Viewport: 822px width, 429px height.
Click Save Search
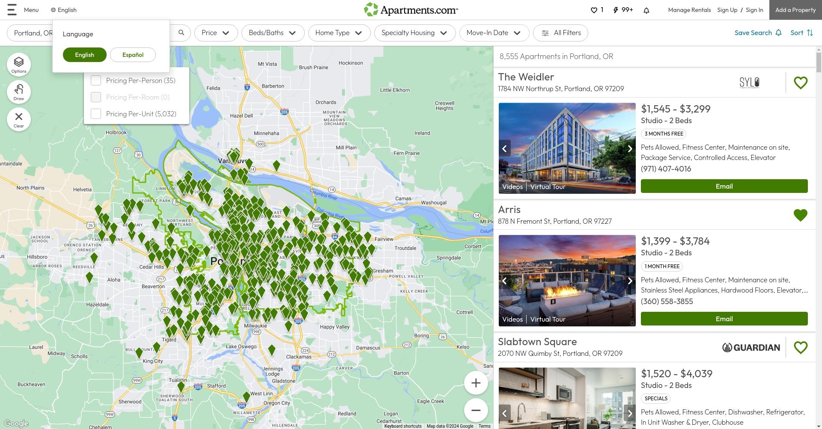[758, 33]
